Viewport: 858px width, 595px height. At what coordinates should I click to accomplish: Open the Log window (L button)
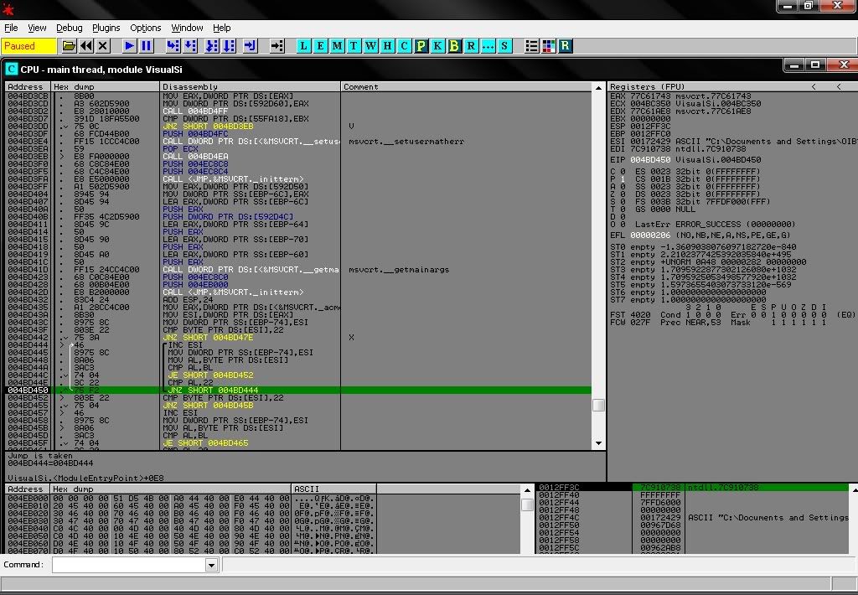tap(303, 46)
